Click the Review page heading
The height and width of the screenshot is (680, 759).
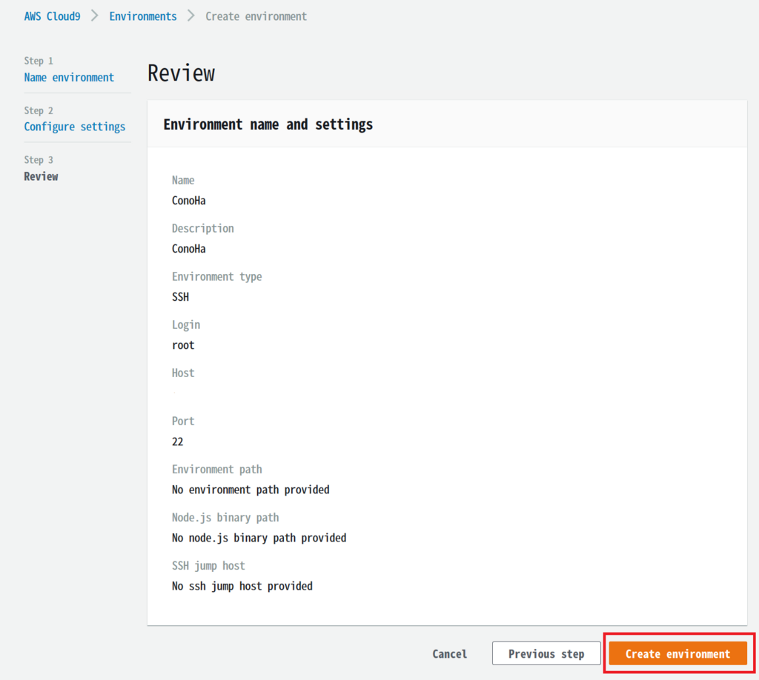click(x=181, y=73)
